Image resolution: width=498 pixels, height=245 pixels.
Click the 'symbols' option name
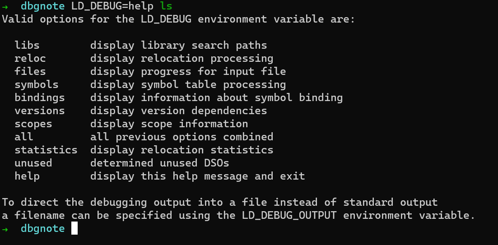pos(37,85)
